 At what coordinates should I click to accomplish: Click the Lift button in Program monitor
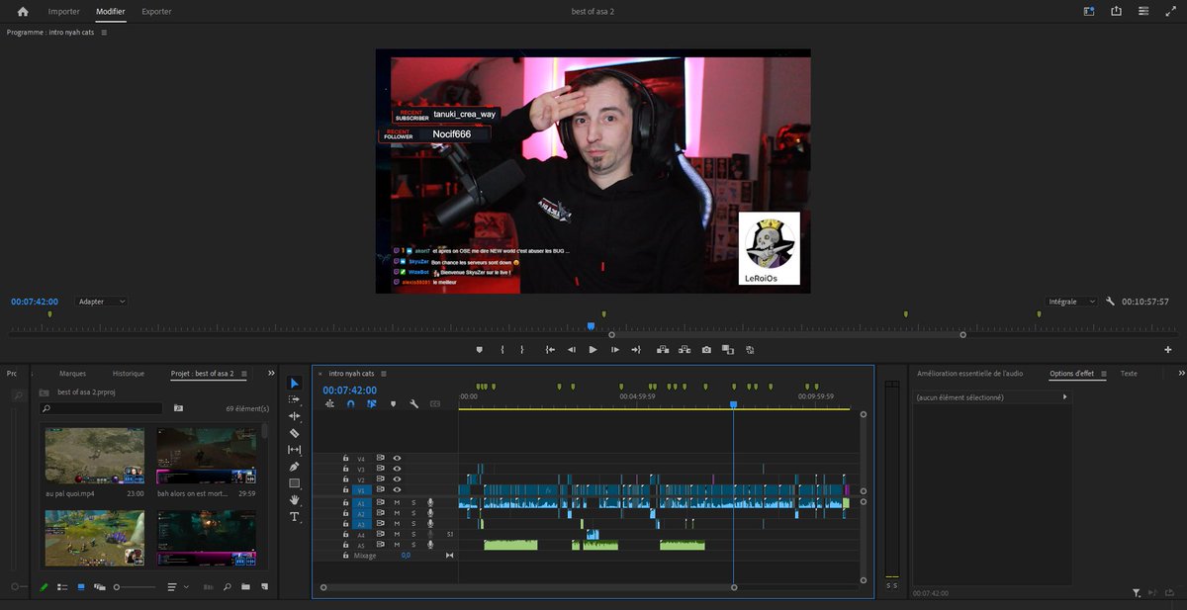point(661,349)
